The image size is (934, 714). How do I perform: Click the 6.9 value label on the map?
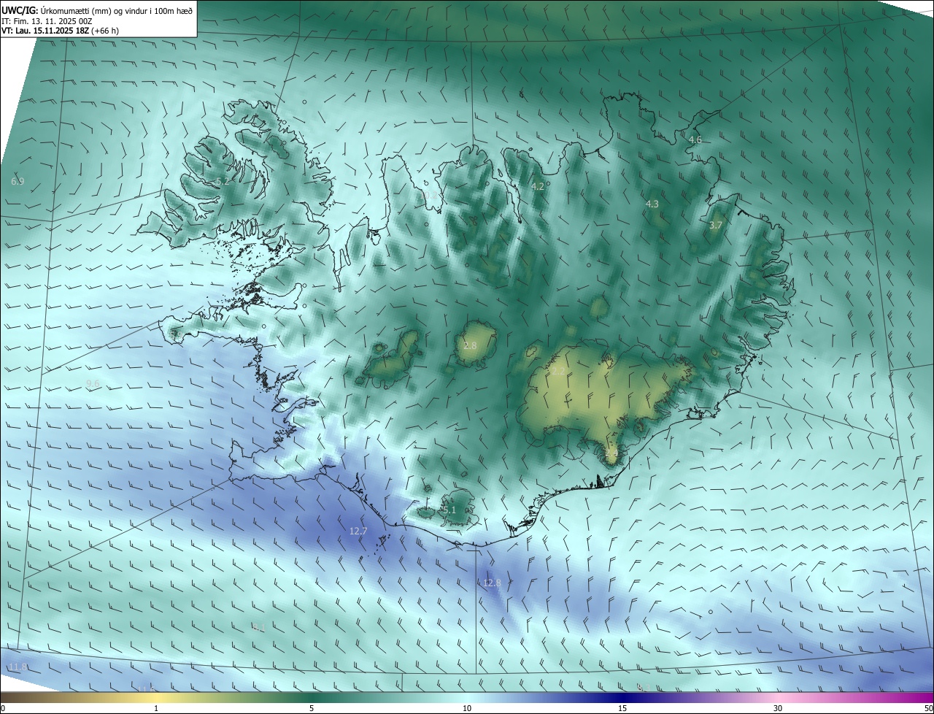click(18, 181)
